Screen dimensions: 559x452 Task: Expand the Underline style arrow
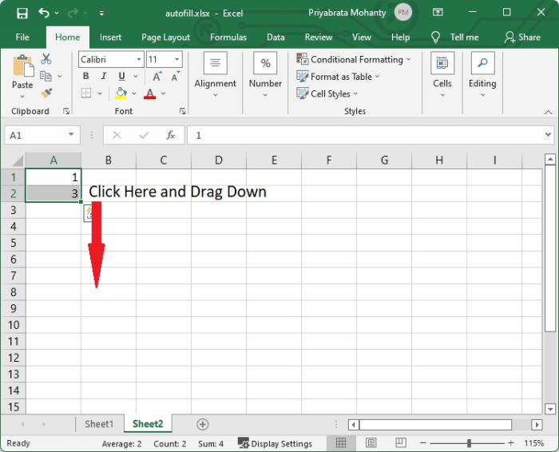click(x=136, y=76)
